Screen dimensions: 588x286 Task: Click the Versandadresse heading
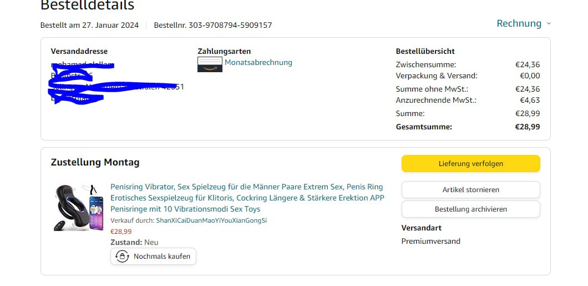coord(79,52)
